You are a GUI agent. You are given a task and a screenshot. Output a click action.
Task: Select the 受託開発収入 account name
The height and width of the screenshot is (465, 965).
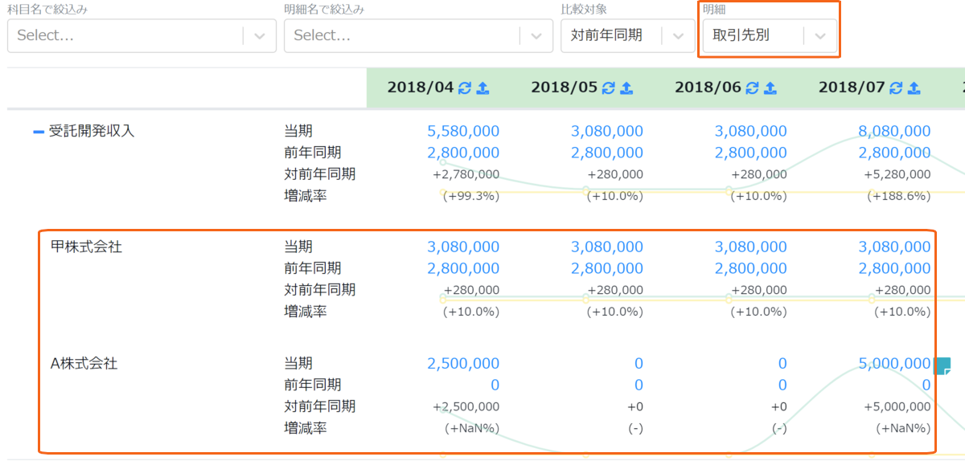click(x=92, y=131)
